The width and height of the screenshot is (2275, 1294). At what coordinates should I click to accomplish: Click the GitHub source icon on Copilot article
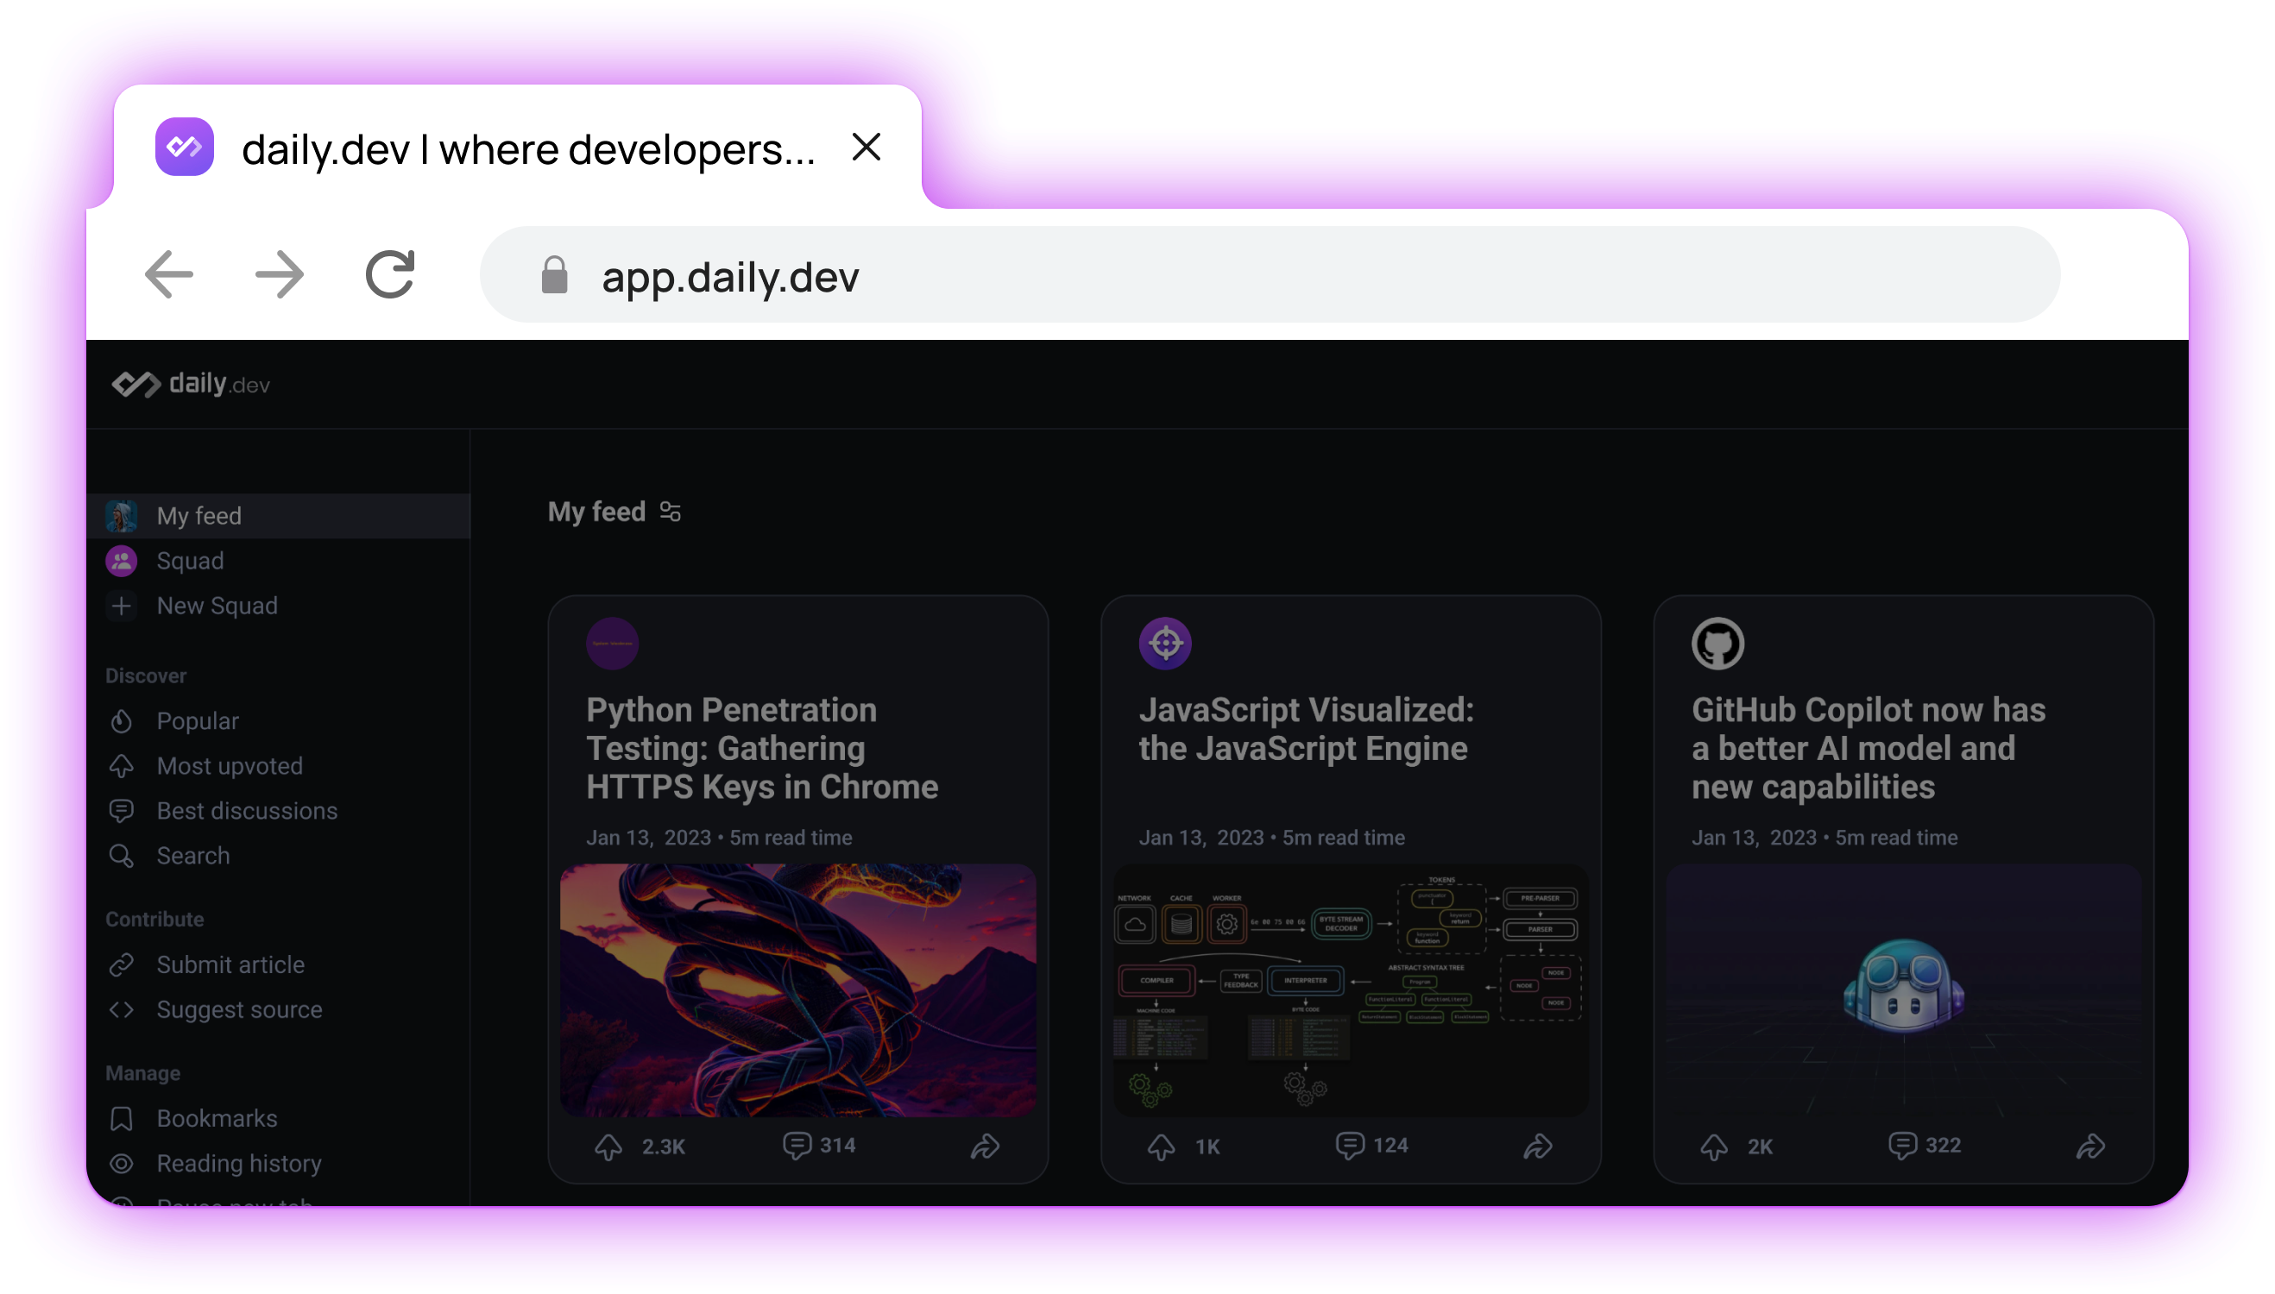tap(1717, 643)
